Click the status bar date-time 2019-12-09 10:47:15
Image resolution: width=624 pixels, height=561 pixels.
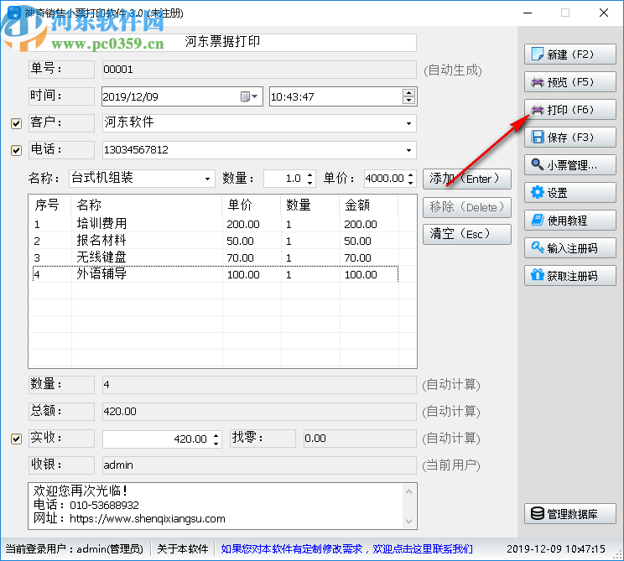(x=555, y=549)
